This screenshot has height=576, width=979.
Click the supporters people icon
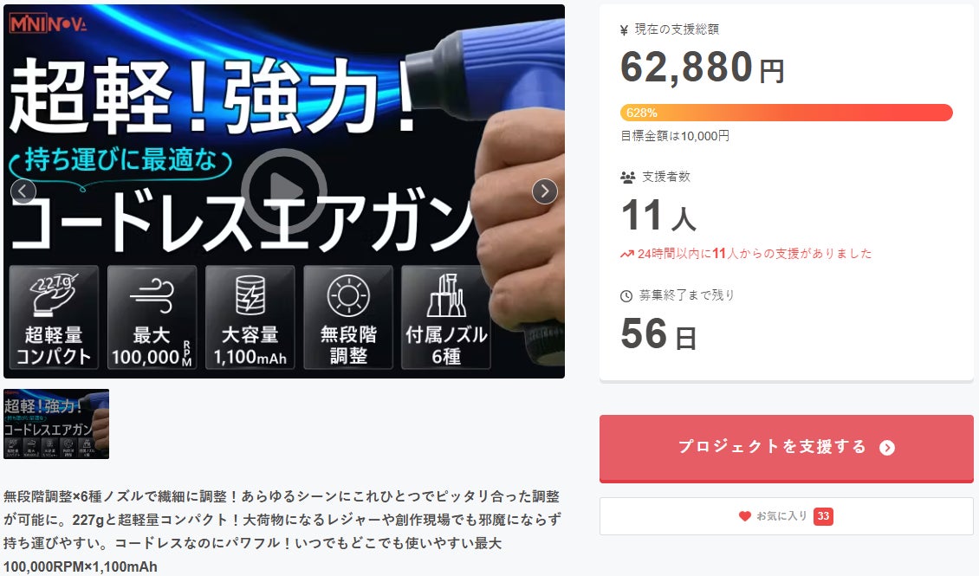(628, 177)
